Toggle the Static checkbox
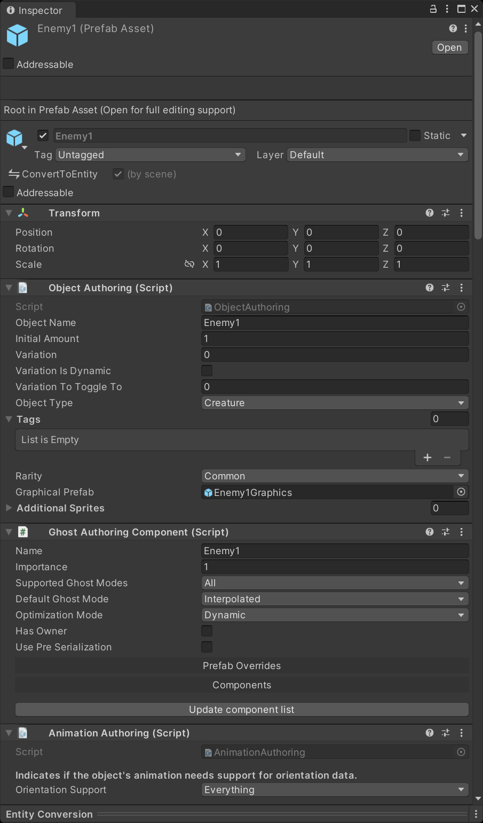The width and height of the screenshot is (483, 823). point(415,136)
